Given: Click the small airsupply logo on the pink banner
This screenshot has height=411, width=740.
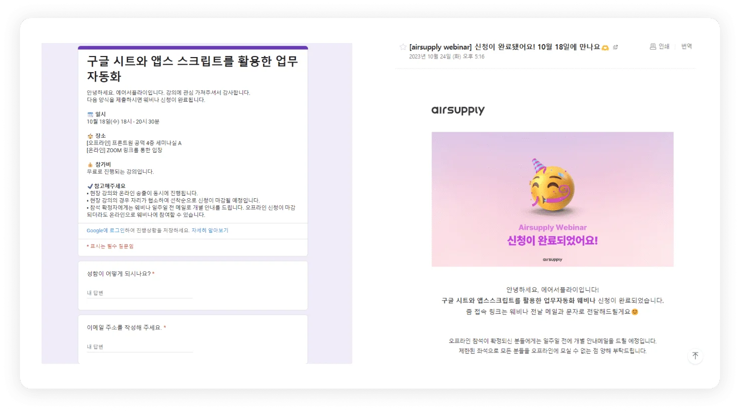Looking at the screenshot, I should pyautogui.click(x=553, y=259).
